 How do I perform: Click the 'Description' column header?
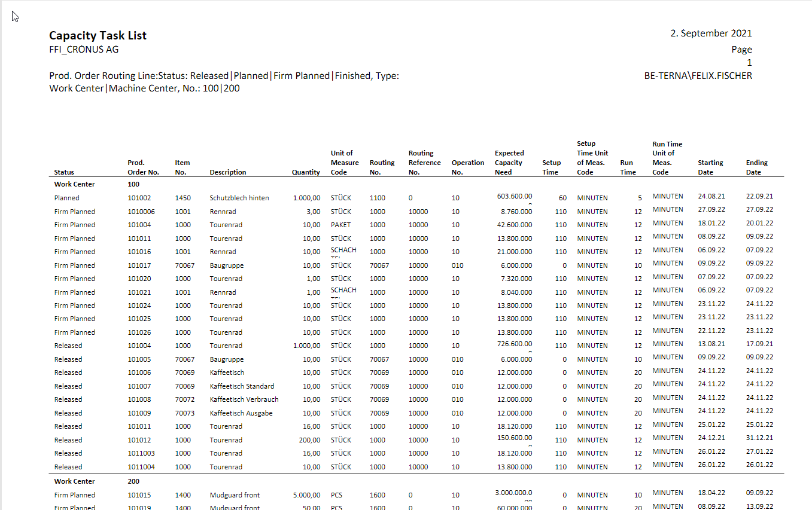(x=228, y=172)
